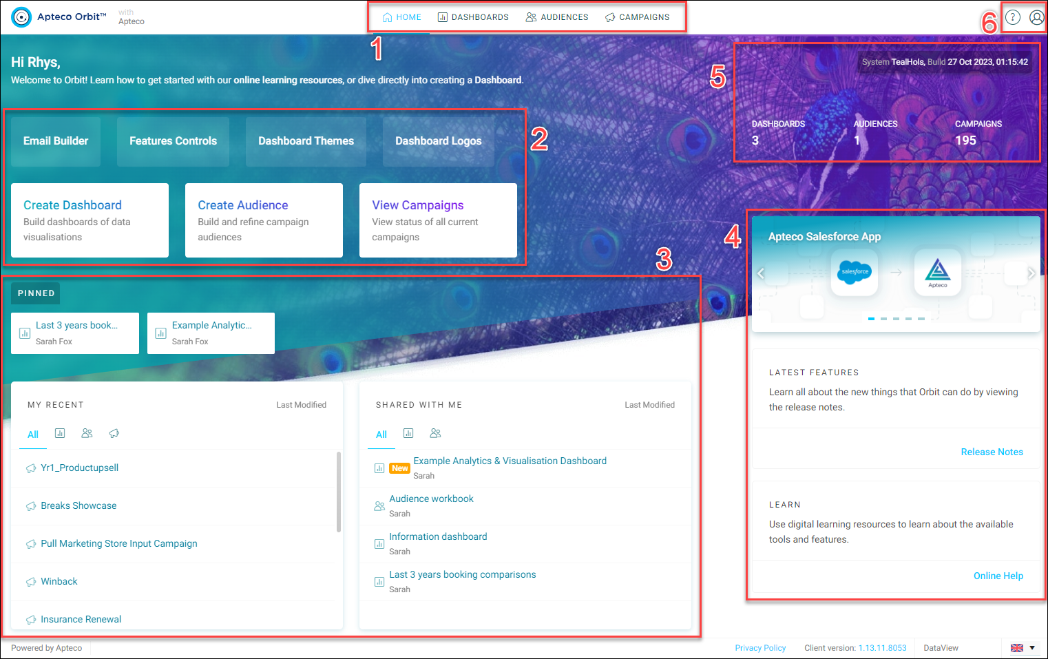Open the help question mark icon

tap(1012, 17)
